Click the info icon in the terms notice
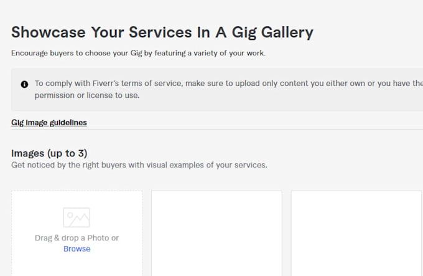 click(24, 84)
